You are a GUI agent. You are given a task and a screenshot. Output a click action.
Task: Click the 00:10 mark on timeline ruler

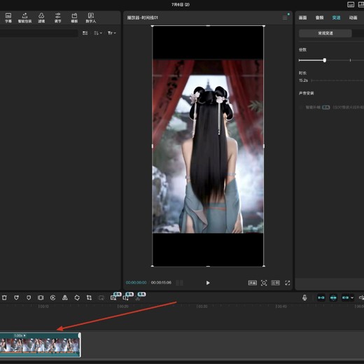[x=43, y=306]
